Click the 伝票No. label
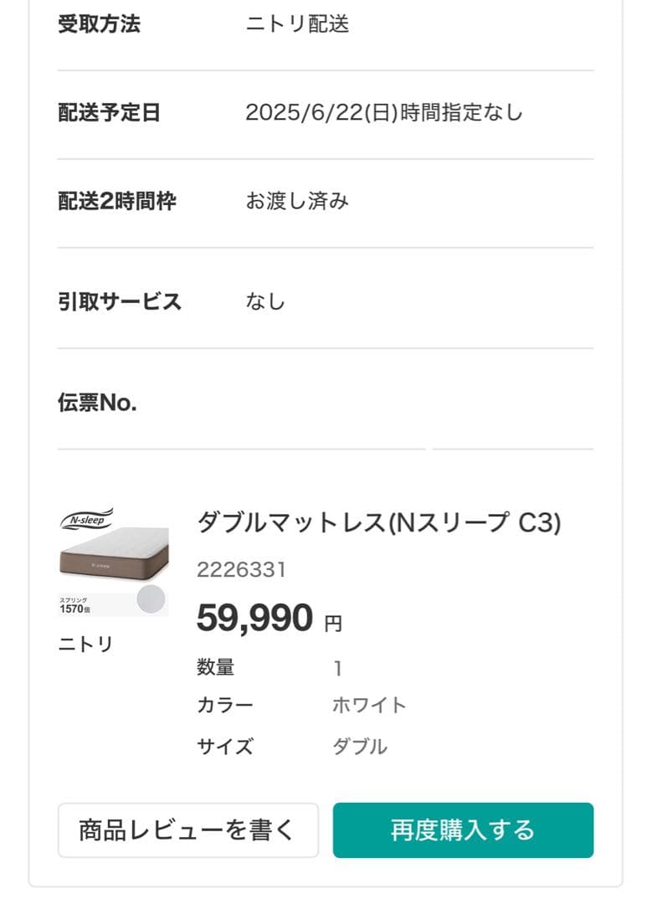 pyautogui.click(x=97, y=403)
